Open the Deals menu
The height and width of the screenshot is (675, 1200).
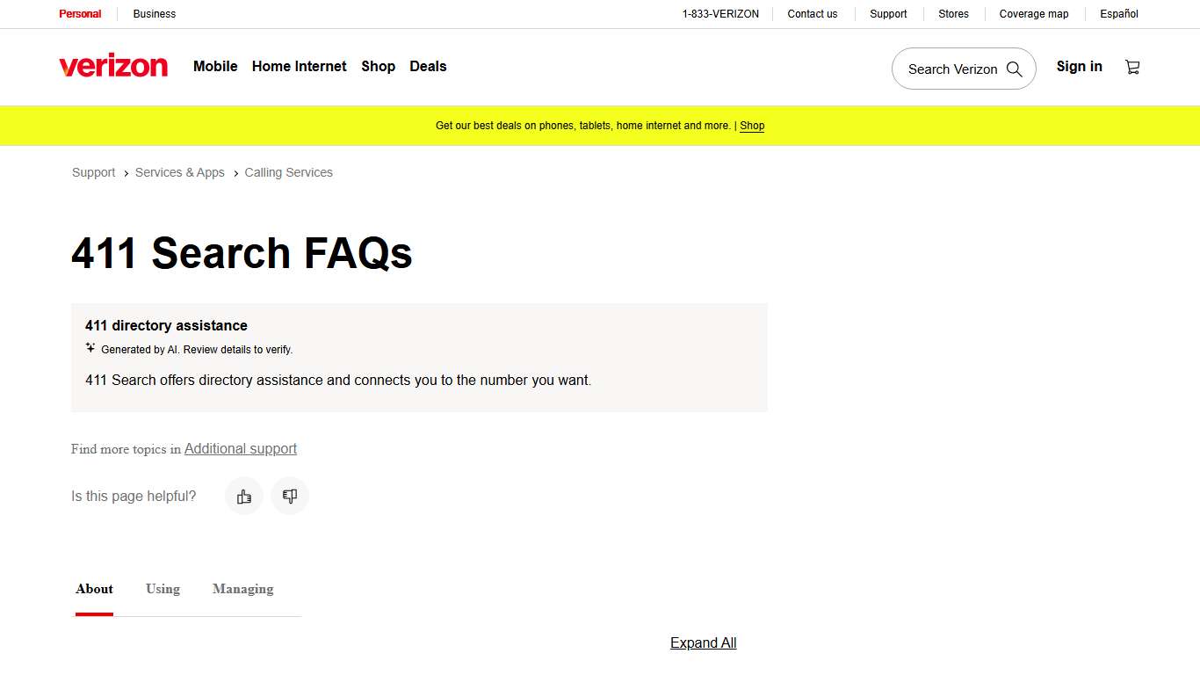tap(428, 66)
